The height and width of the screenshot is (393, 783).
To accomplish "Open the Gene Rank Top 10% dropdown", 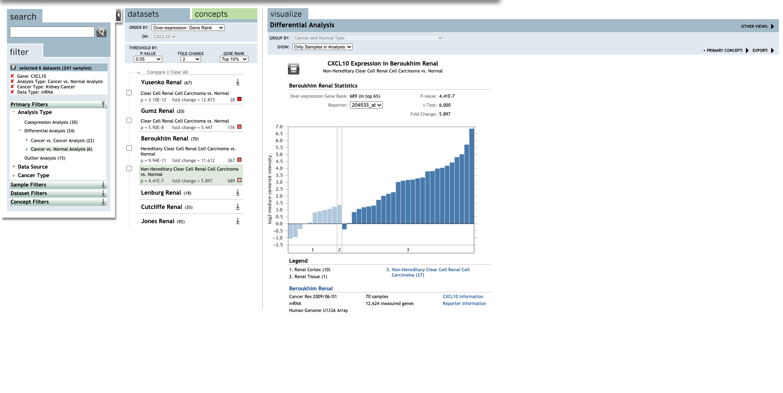I will 234,59.
